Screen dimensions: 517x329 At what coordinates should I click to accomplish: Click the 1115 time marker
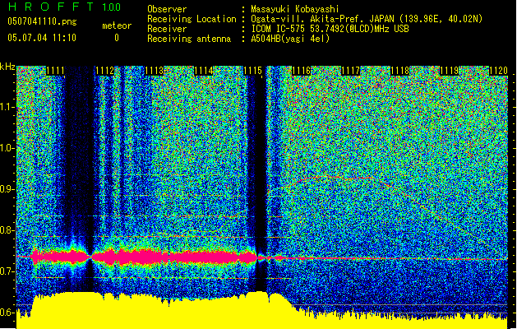(252, 71)
